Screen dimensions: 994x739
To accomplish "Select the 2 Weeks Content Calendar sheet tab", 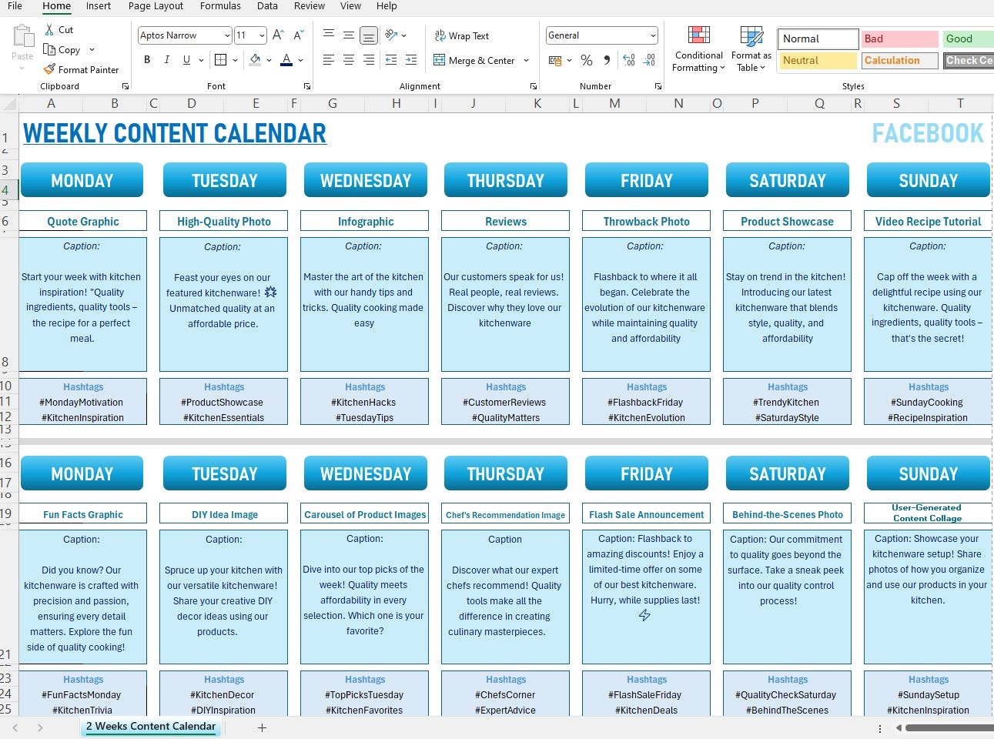I will (x=151, y=727).
